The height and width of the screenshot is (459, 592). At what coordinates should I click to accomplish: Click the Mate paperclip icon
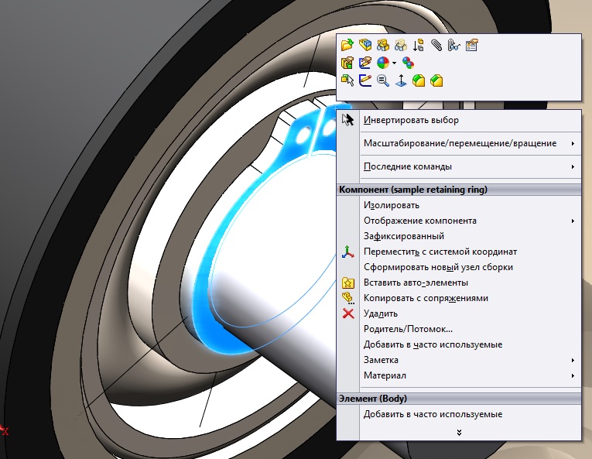[436, 45]
